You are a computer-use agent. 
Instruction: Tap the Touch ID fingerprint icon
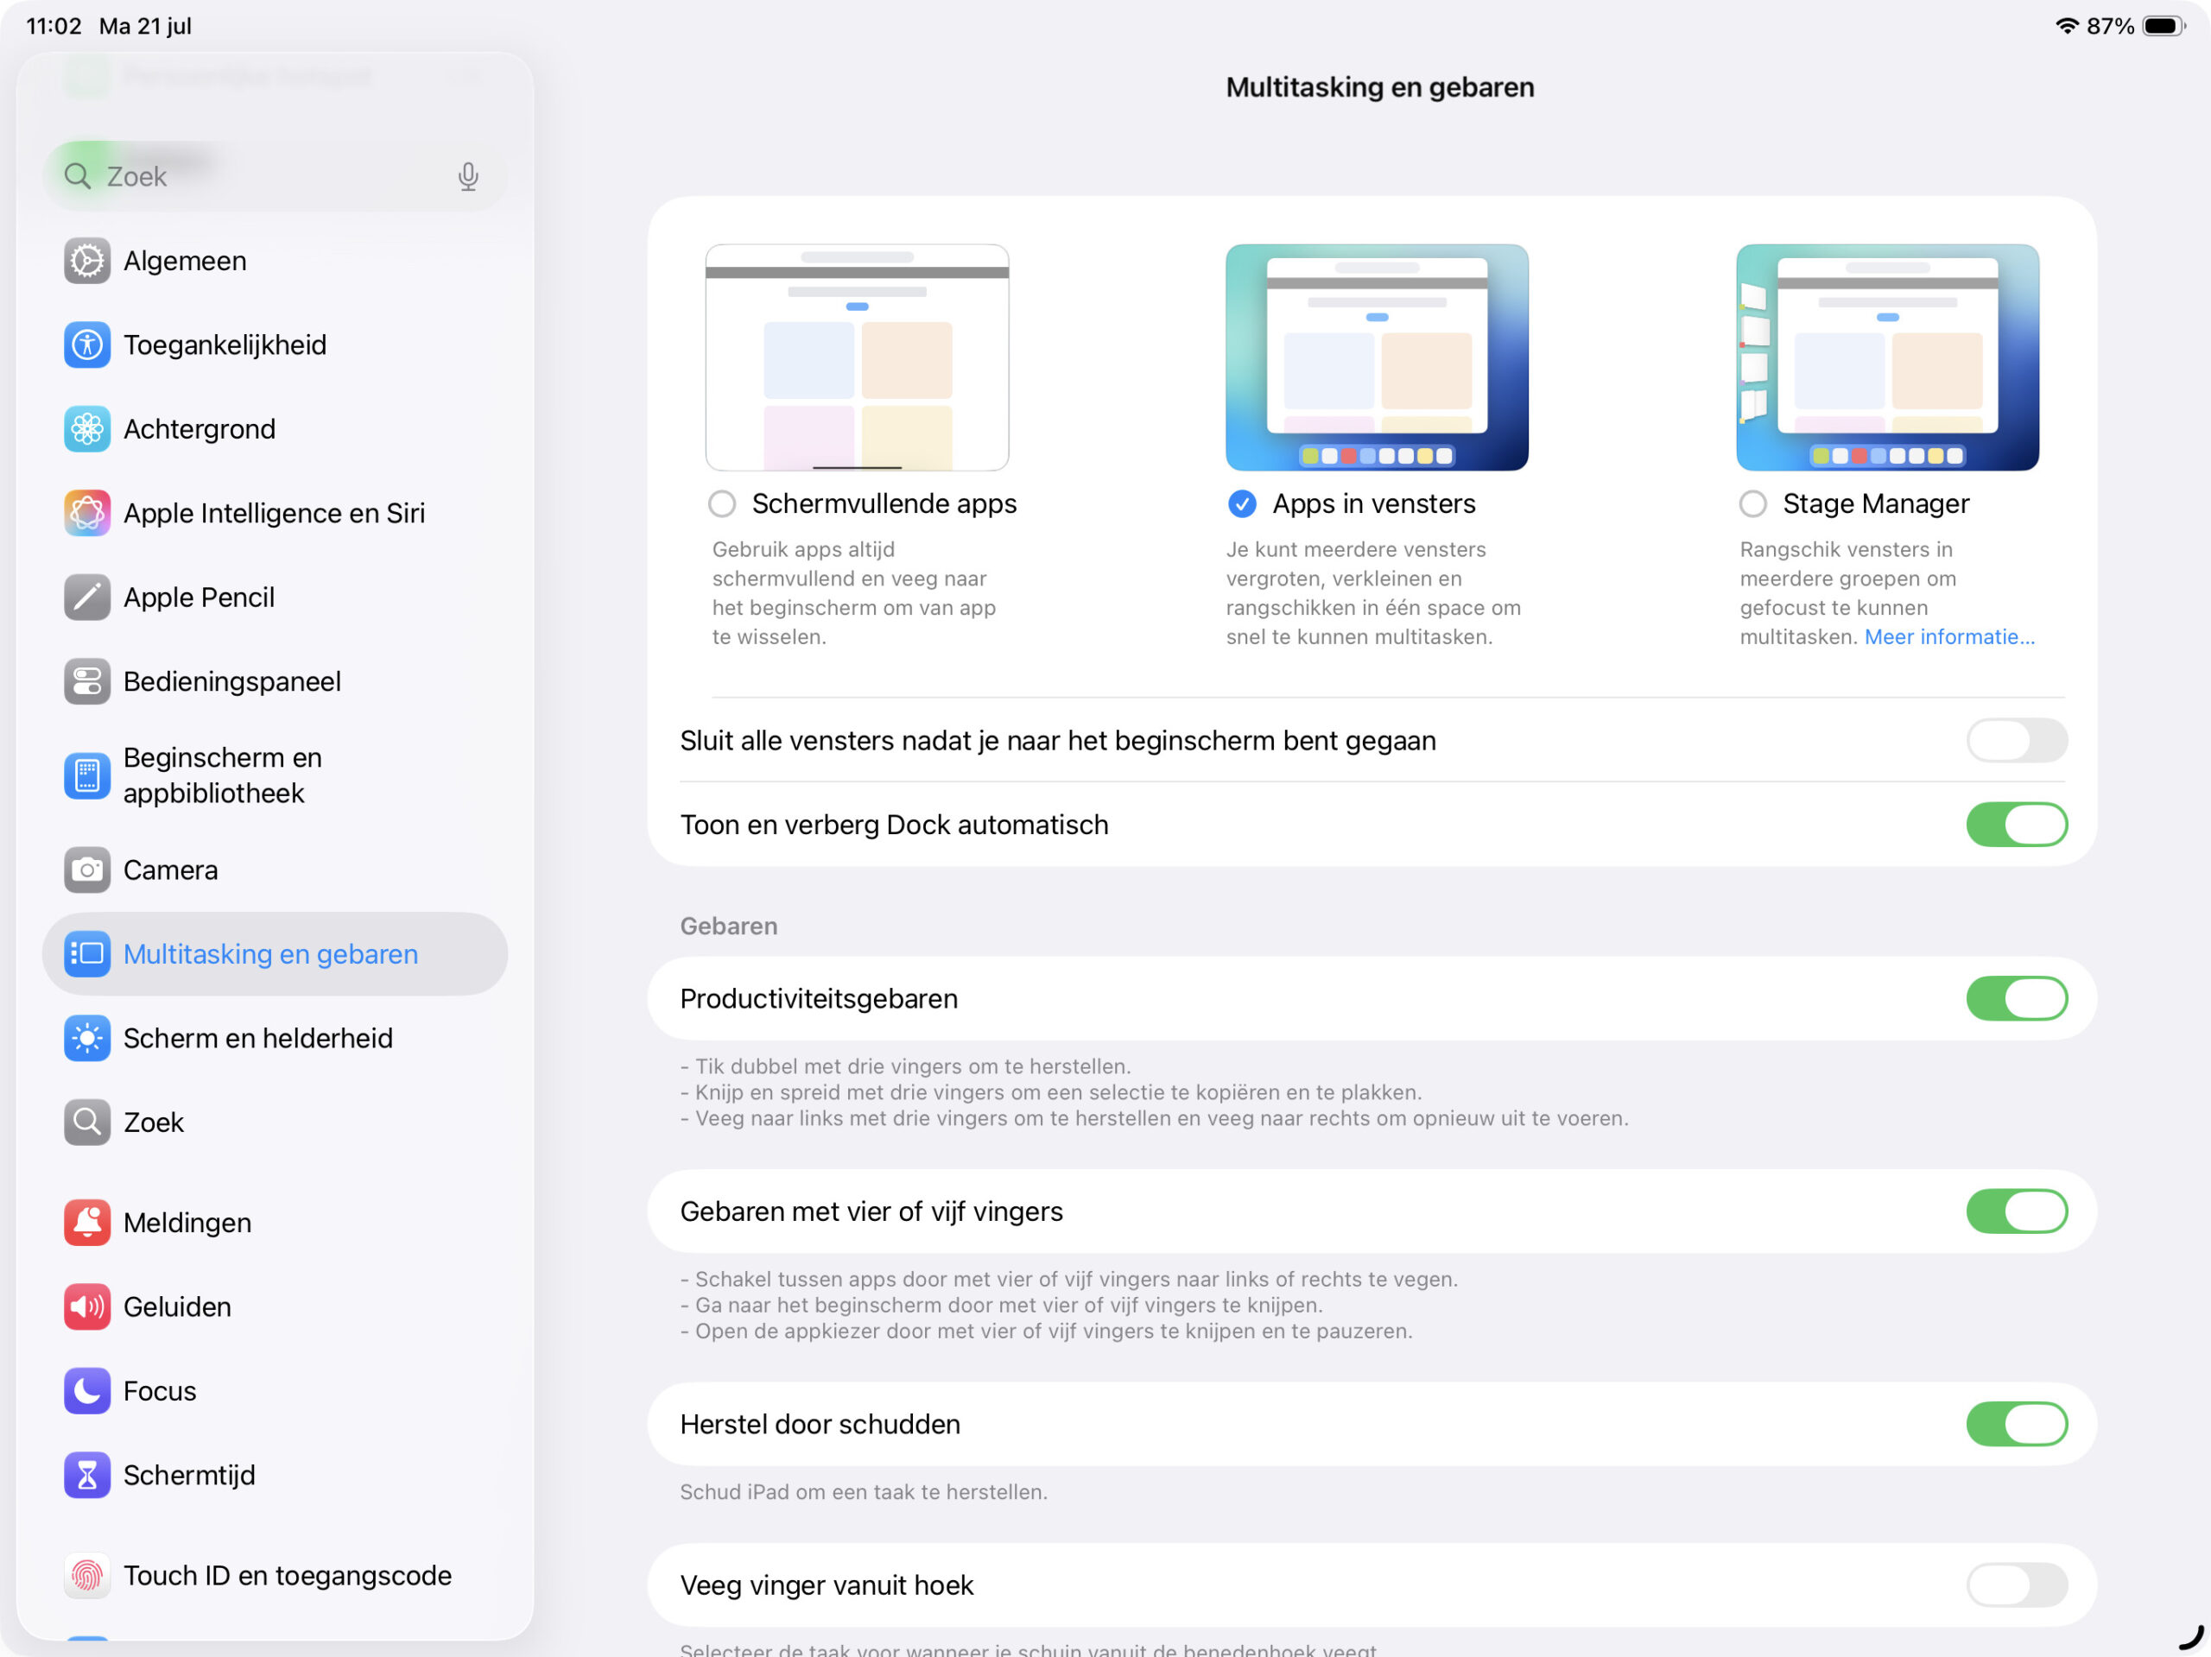tap(87, 1575)
